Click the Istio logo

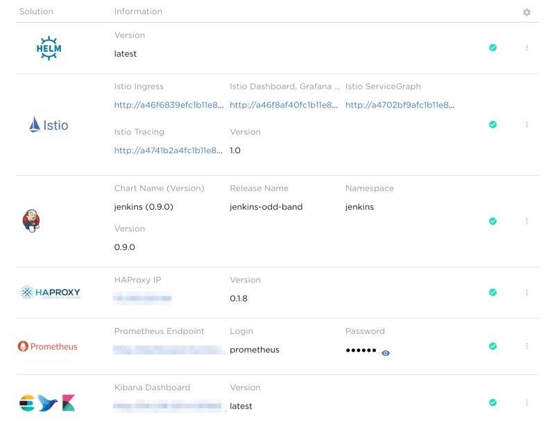(49, 125)
